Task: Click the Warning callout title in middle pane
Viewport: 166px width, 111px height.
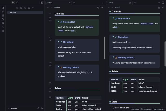Action: (x=71, y=67)
